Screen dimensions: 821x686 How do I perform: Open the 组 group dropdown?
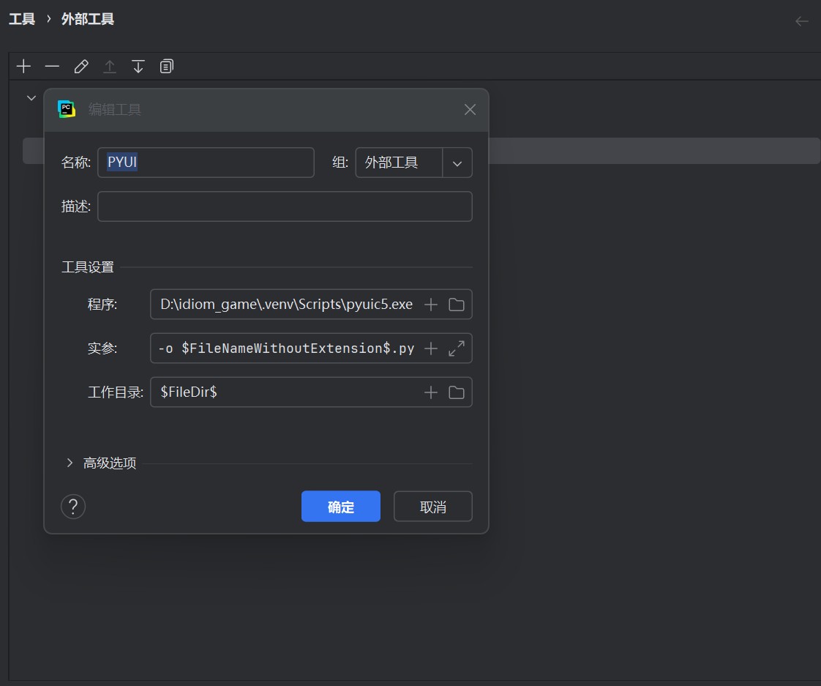457,162
